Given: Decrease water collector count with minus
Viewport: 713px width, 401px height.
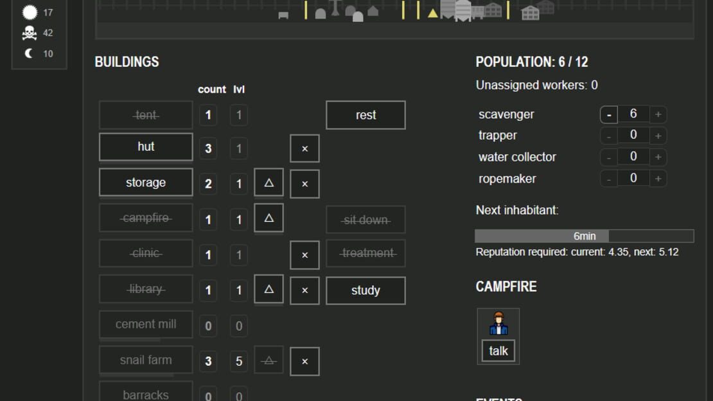Looking at the screenshot, I should click(609, 157).
